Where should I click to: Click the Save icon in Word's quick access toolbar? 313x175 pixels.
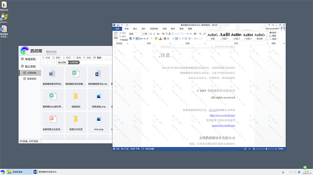[118, 25]
